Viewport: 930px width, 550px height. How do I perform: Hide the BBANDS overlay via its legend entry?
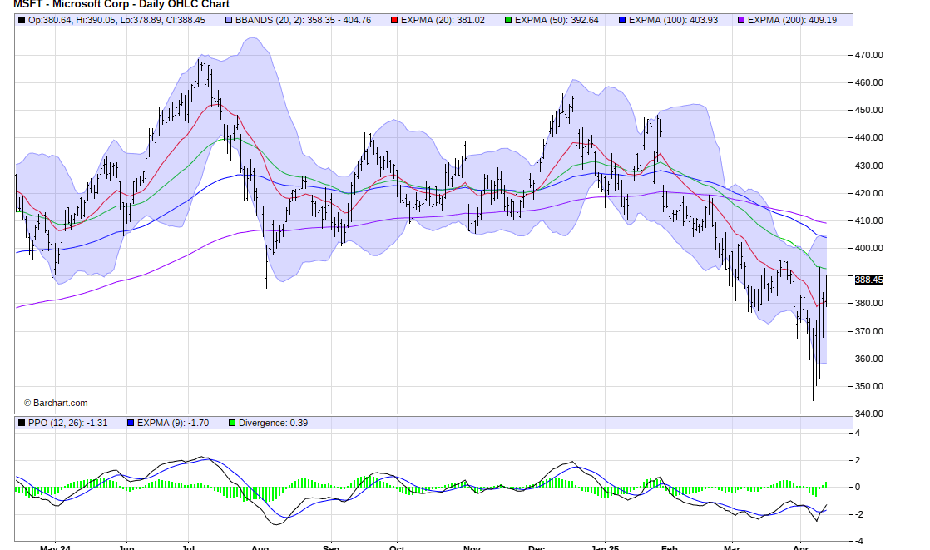tap(229, 22)
